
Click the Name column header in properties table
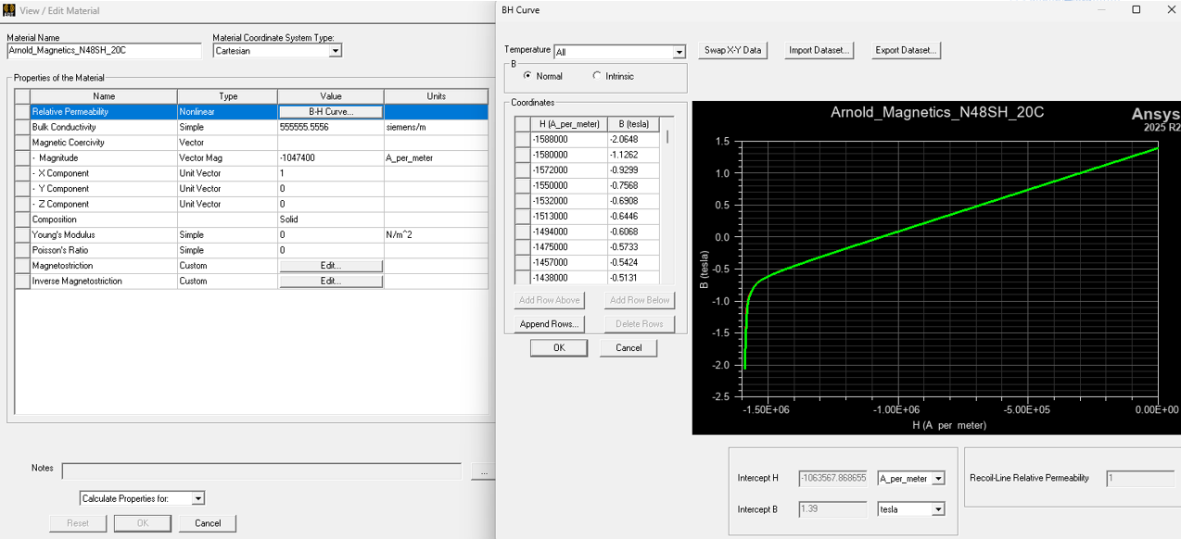click(104, 96)
